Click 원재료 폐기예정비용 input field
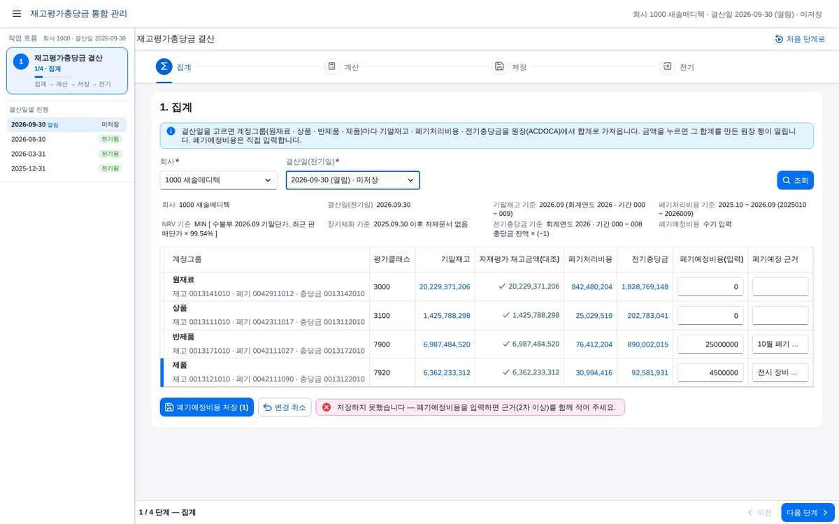 coord(710,286)
